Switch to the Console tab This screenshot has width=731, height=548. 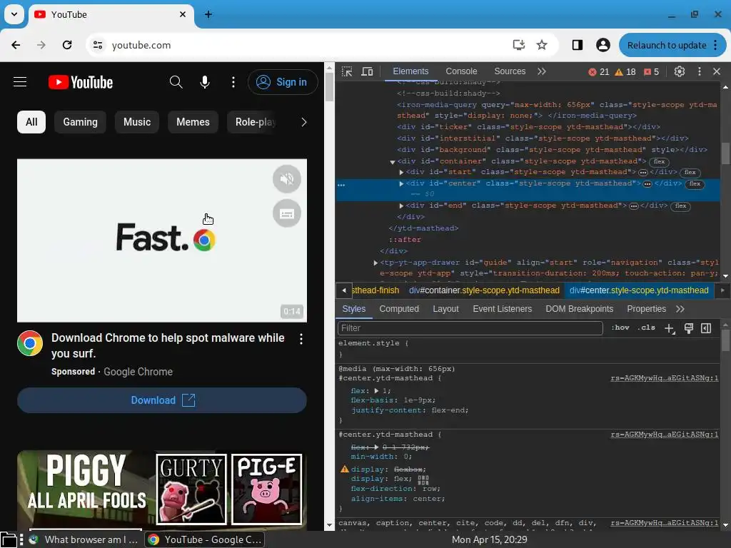point(461,71)
